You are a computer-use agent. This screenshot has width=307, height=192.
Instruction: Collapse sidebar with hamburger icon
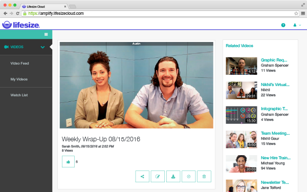click(46, 34)
